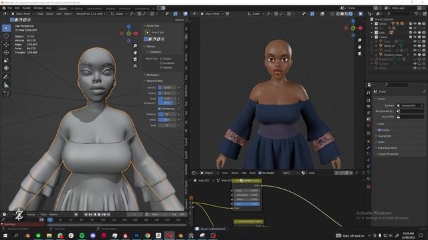
Task: Expand the Workspace panel
Action: (152, 75)
